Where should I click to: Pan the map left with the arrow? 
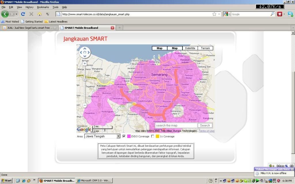(81, 52)
